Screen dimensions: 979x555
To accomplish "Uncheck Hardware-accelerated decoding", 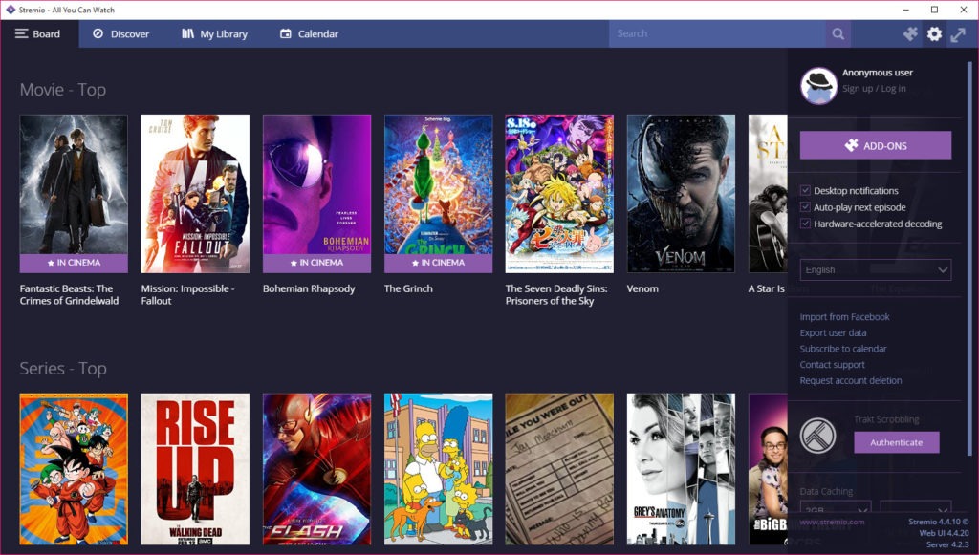I will [805, 224].
